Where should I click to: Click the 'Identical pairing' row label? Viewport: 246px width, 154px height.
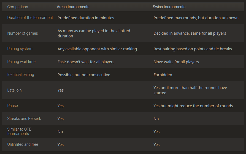pyautogui.click(x=21, y=75)
